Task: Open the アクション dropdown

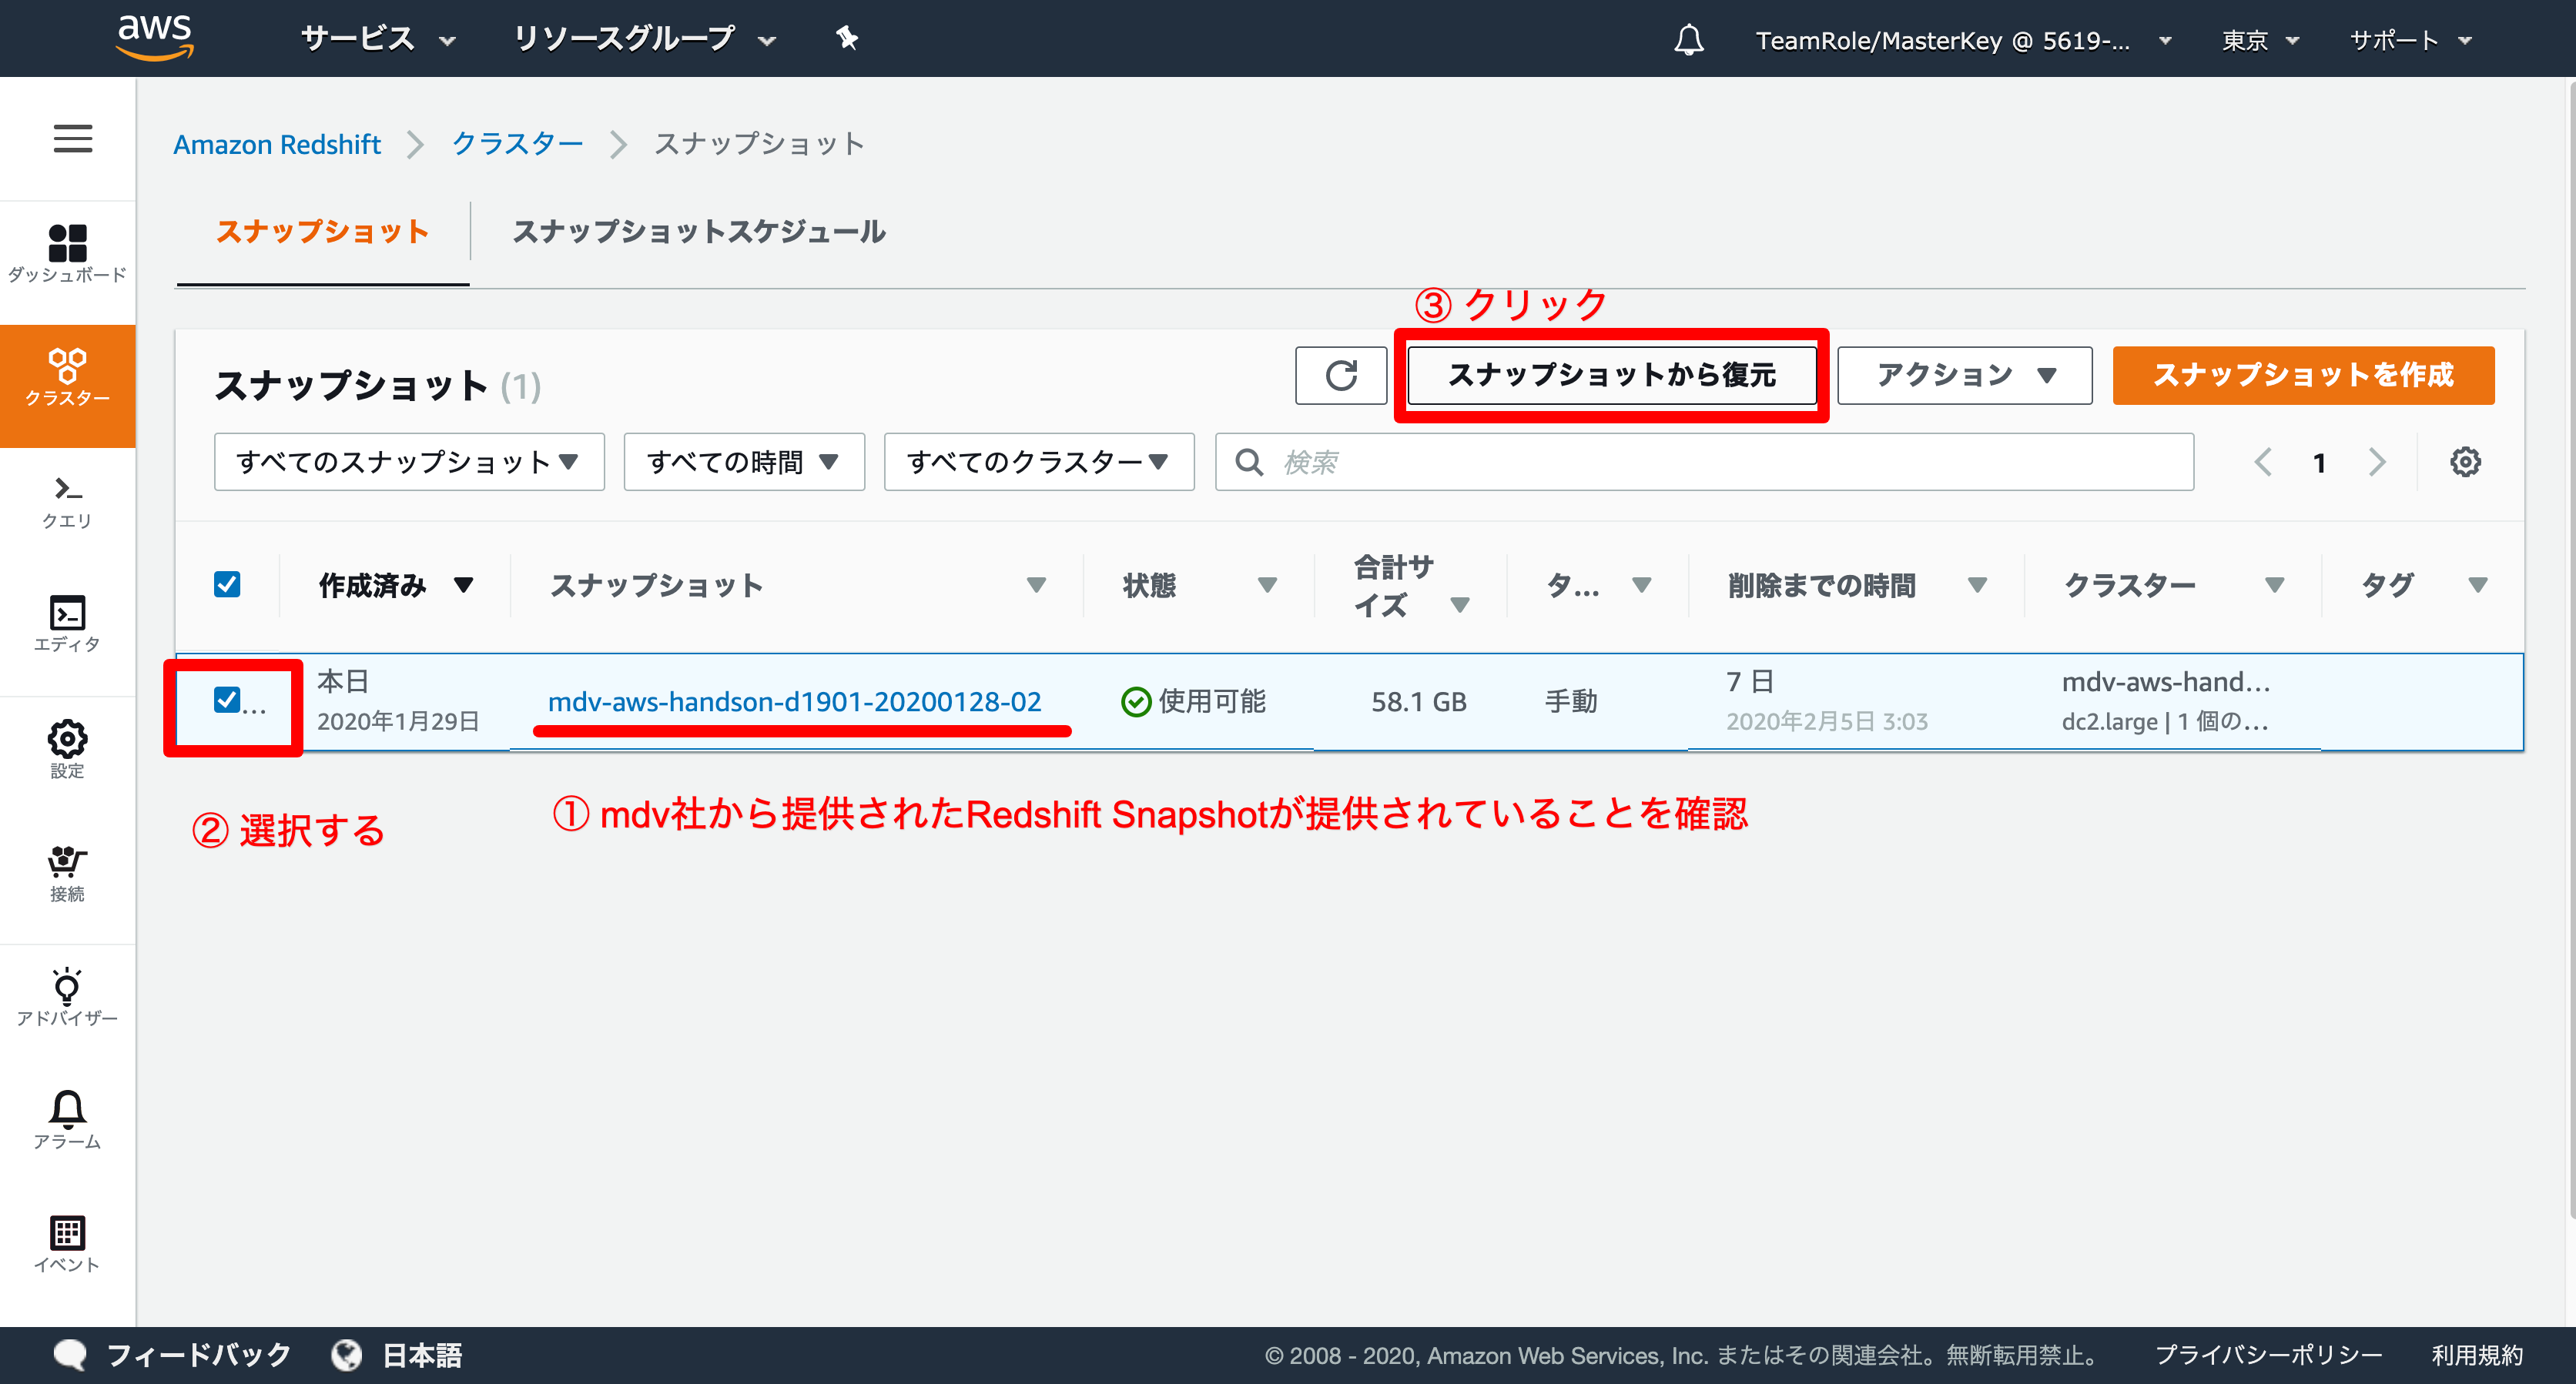Action: (x=1964, y=376)
